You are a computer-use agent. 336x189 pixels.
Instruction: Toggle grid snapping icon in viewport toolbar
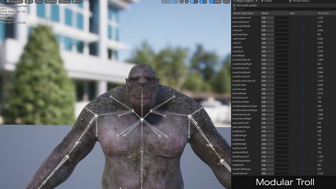(192, 2)
